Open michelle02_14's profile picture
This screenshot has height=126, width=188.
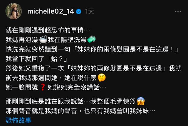click(14, 11)
